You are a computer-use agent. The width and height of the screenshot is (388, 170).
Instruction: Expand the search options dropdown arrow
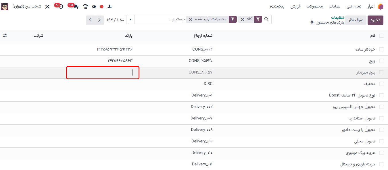pyautogui.click(x=131, y=19)
